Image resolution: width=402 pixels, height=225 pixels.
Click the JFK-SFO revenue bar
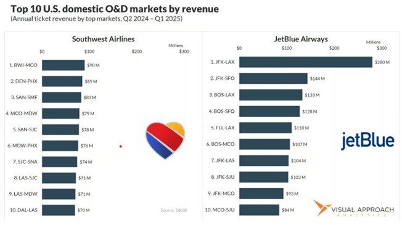point(273,78)
